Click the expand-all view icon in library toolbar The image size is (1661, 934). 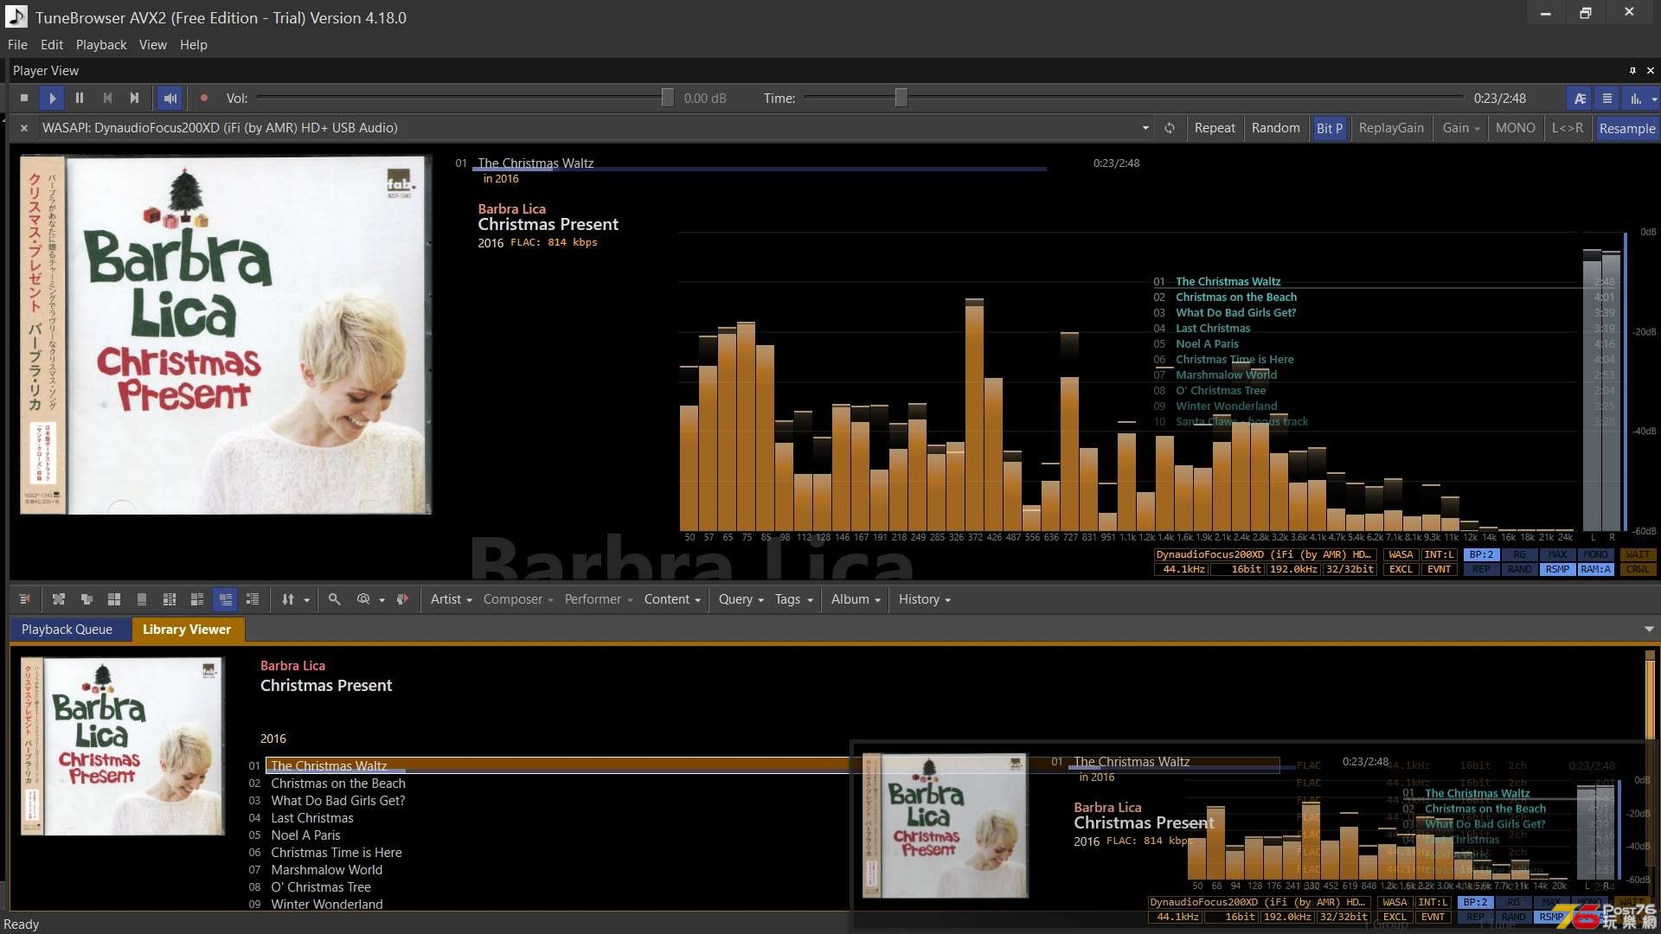tap(59, 599)
